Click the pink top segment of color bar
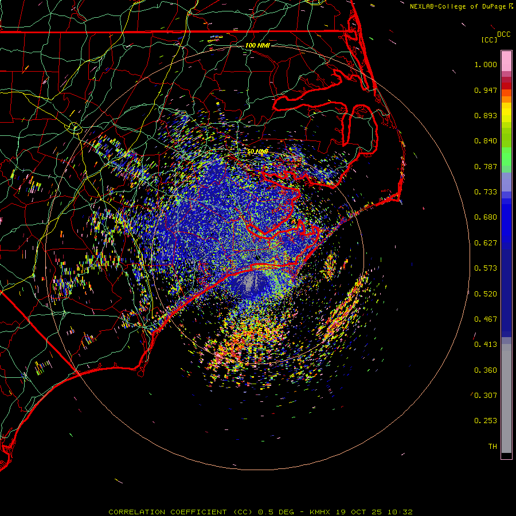Image resolution: width=516 pixels, height=516 pixels. 506,61
